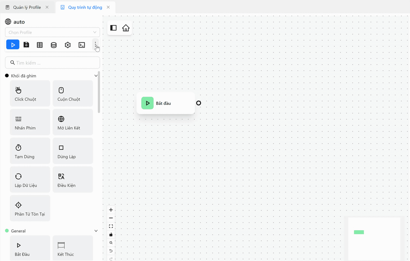Fit the canvas view to screen
This screenshot has width=410, height=261.
[x=111, y=226]
